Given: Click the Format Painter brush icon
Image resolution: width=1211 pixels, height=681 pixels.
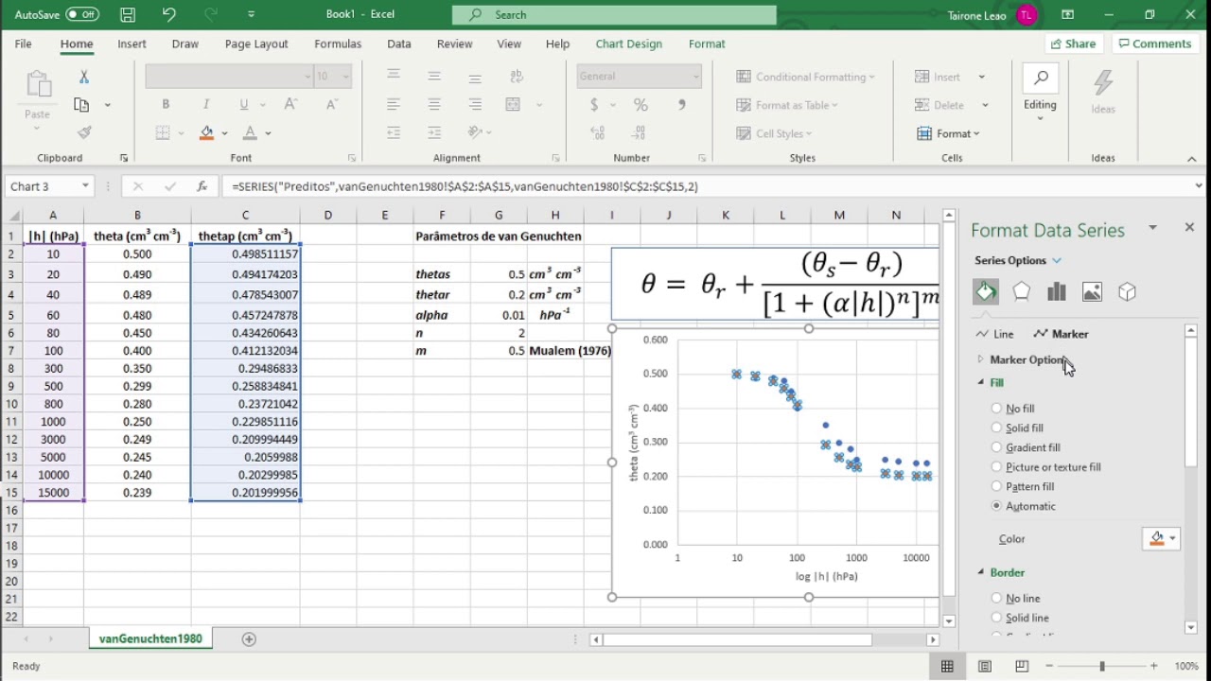Looking at the screenshot, I should [83, 132].
